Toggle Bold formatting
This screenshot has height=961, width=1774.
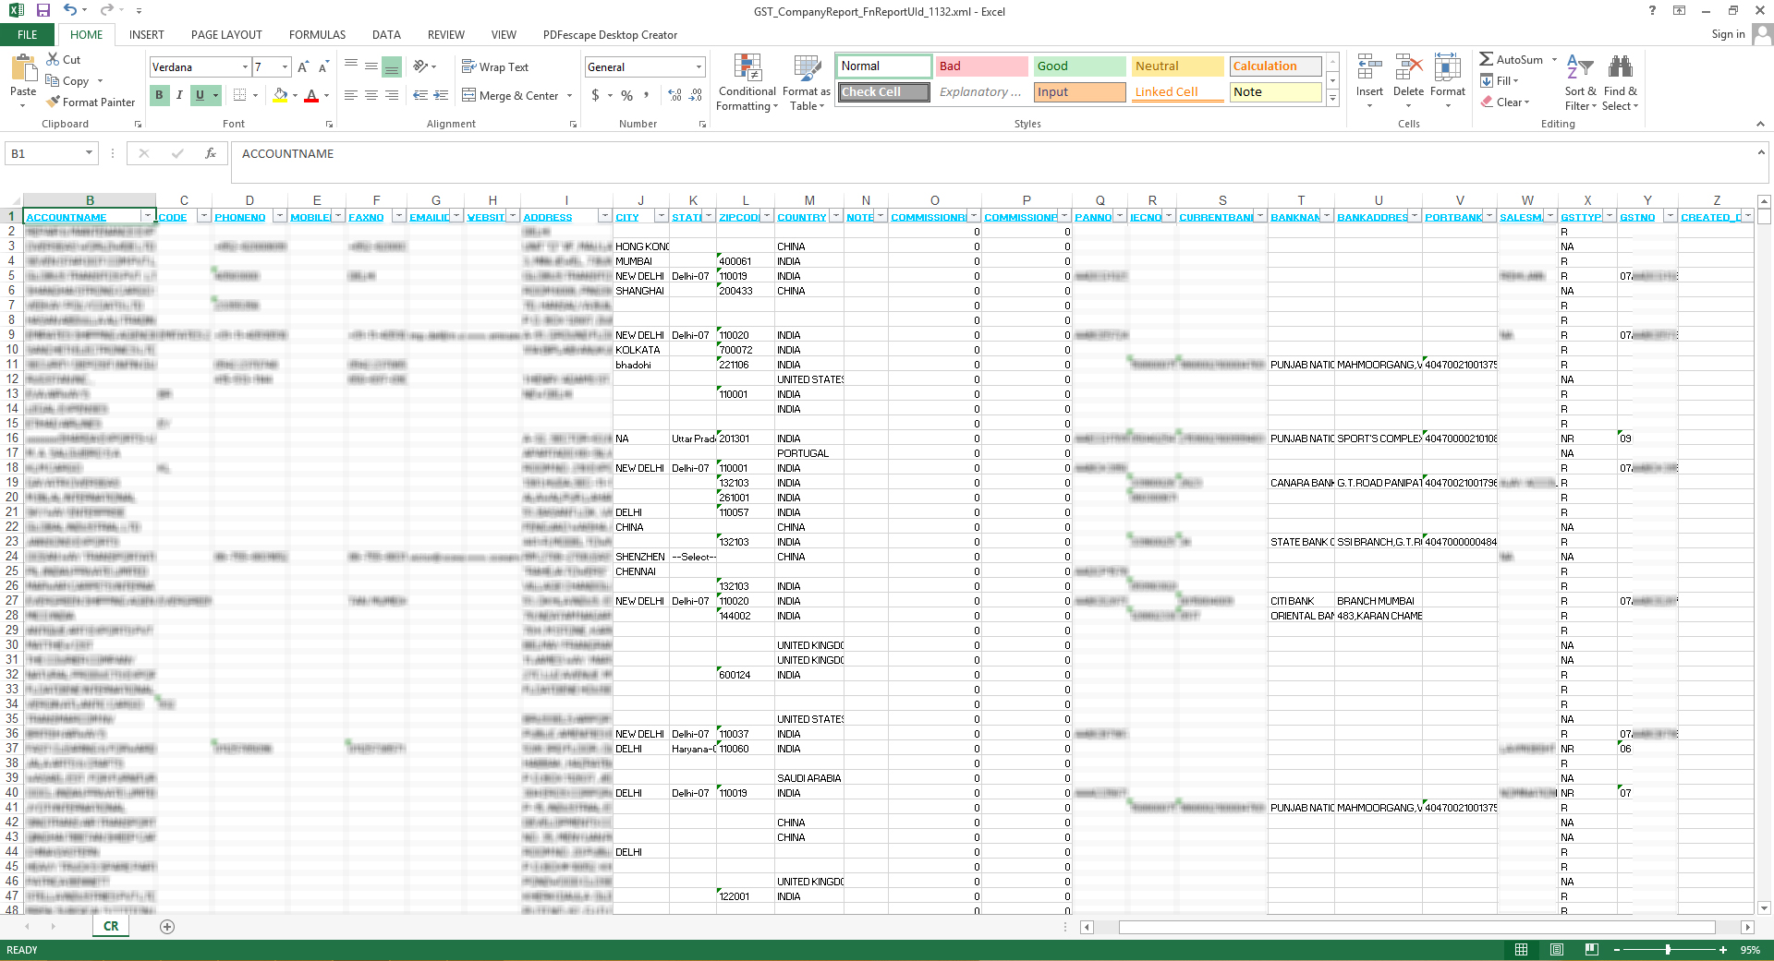click(159, 95)
